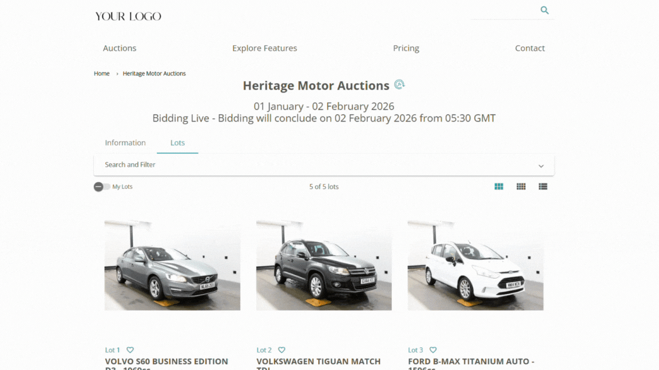
Task: Click the follow auction icon beside title
Action: pyautogui.click(x=399, y=85)
